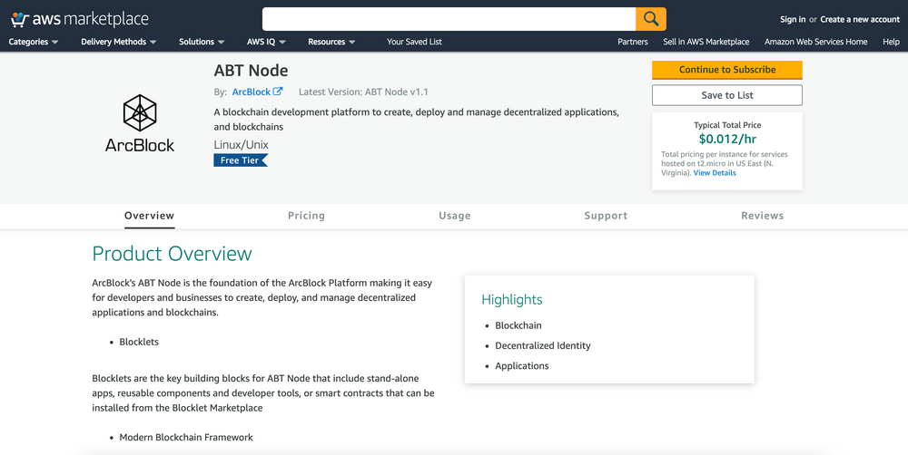Image resolution: width=908 pixels, height=455 pixels.
Task: Expand the Resources dropdown menu
Action: pos(331,42)
